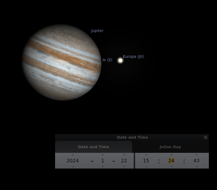This screenshot has height=190, width=217.
Task: Close the Date and Time dialog
Action: [x=206, y=137]
